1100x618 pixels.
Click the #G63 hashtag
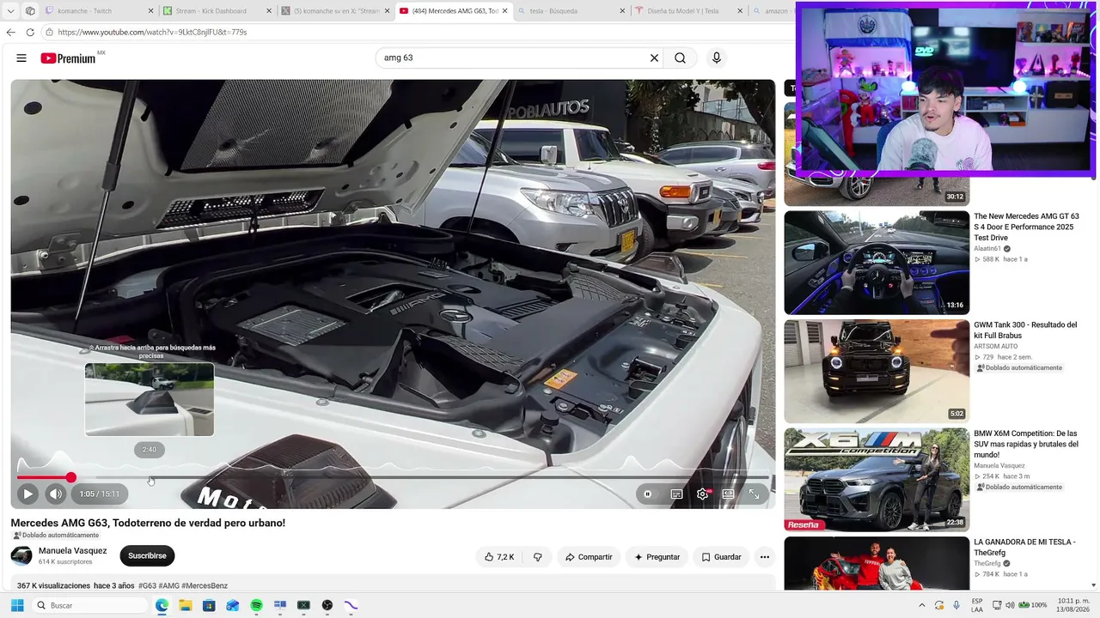[147, 585]
